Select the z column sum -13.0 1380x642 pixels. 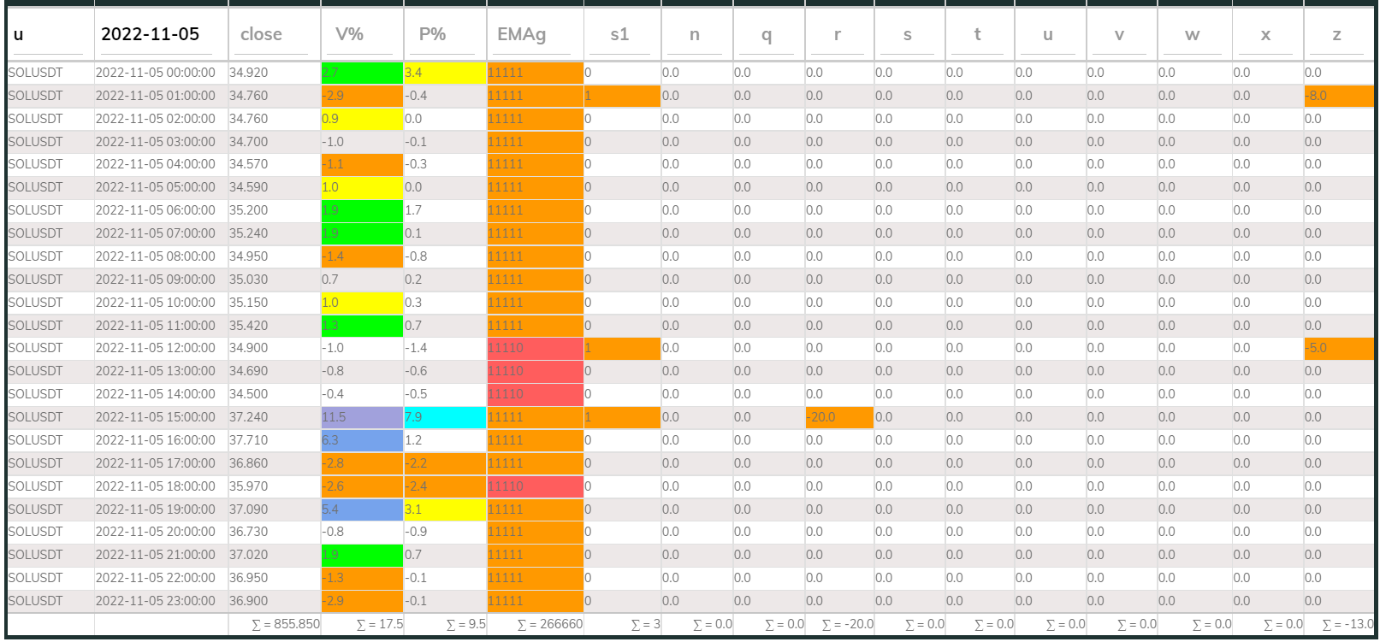[1347, 624]
